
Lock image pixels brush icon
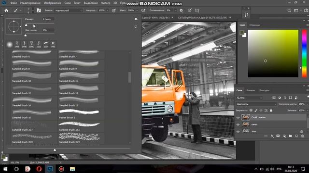tap(256, 110)
